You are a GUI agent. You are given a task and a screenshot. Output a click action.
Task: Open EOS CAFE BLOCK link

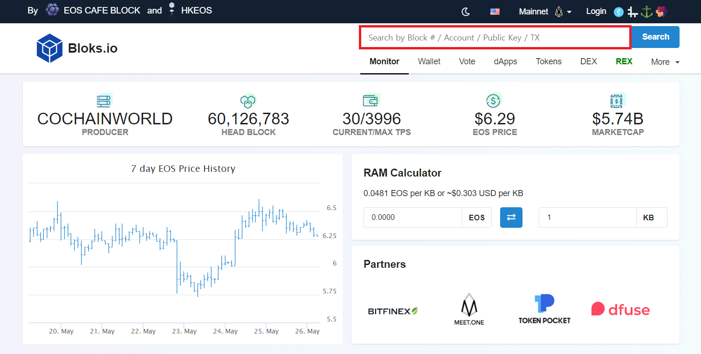coord(102,10)
